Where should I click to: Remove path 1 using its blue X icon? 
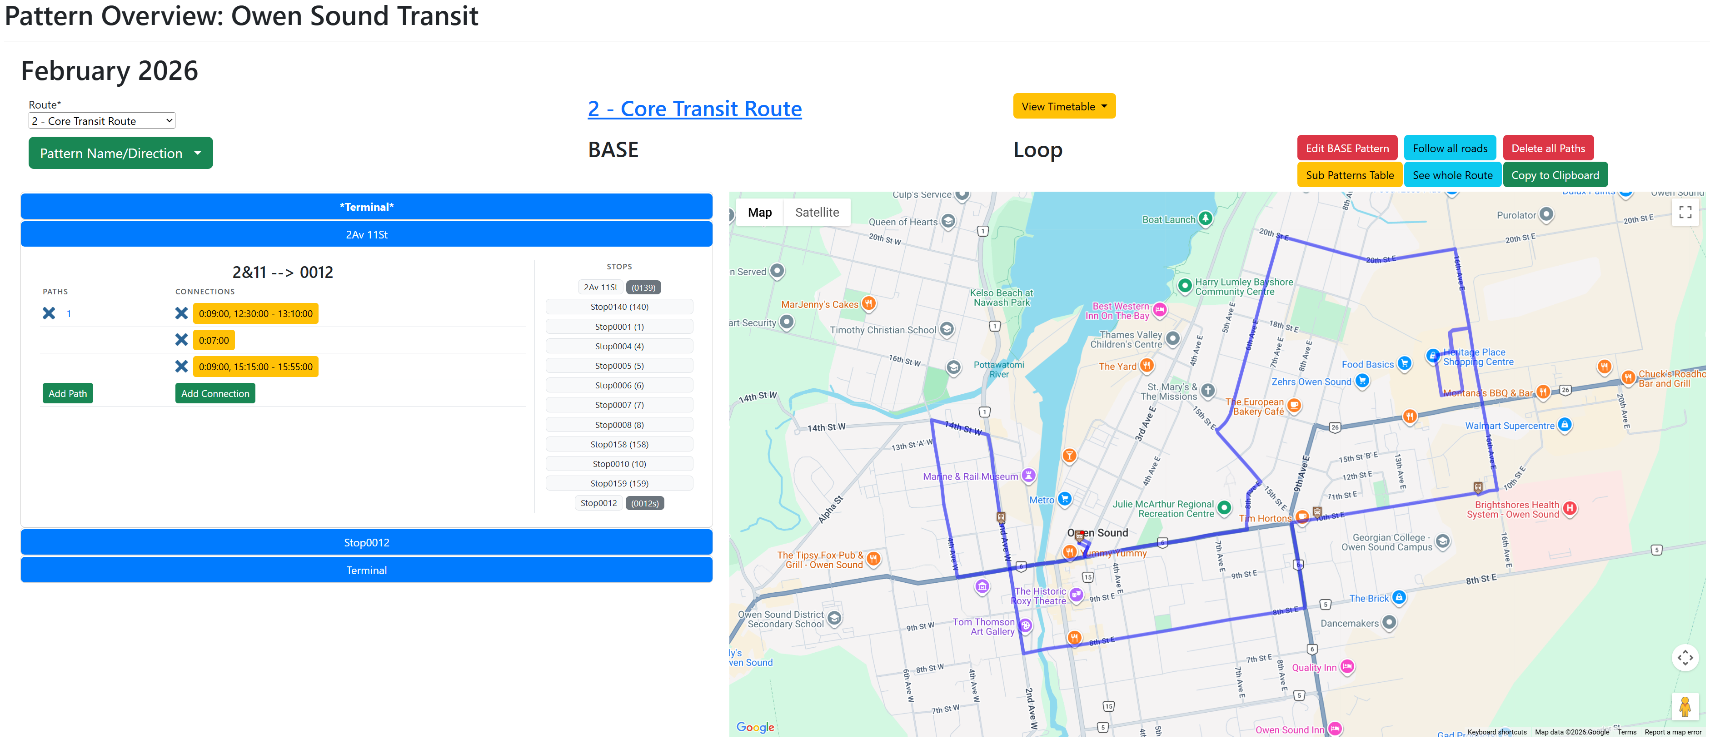coord(49,313)
